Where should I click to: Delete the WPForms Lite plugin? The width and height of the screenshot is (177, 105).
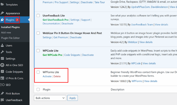click(x=57, y=76)
